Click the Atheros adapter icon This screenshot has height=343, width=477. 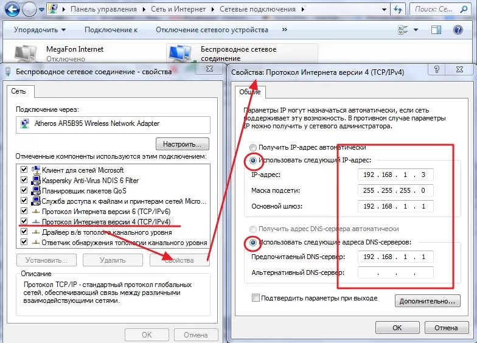pyautogui.click(x=25, y=123)
